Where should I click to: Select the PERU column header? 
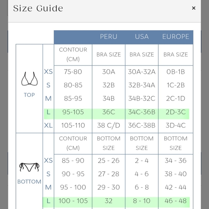(108, 36)
